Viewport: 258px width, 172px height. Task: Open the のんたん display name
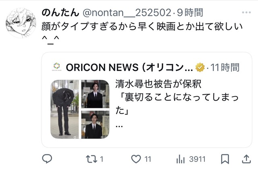point(60,12)
